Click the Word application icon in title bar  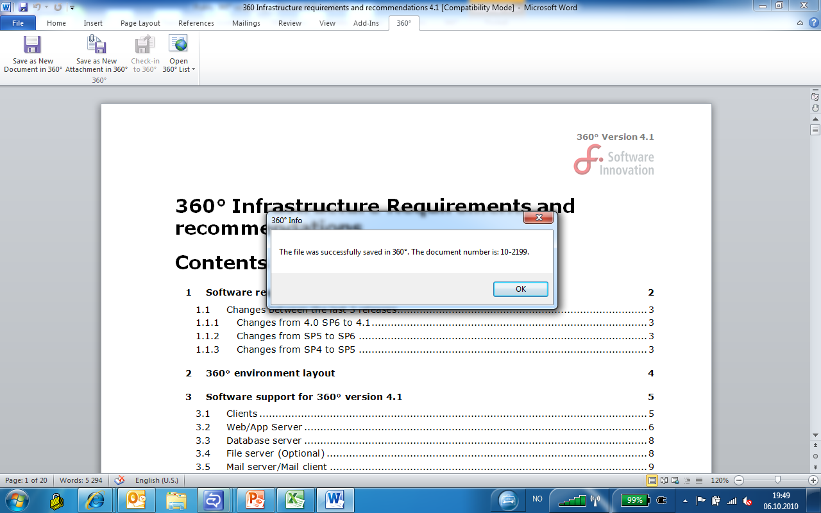tap(6, 8)
